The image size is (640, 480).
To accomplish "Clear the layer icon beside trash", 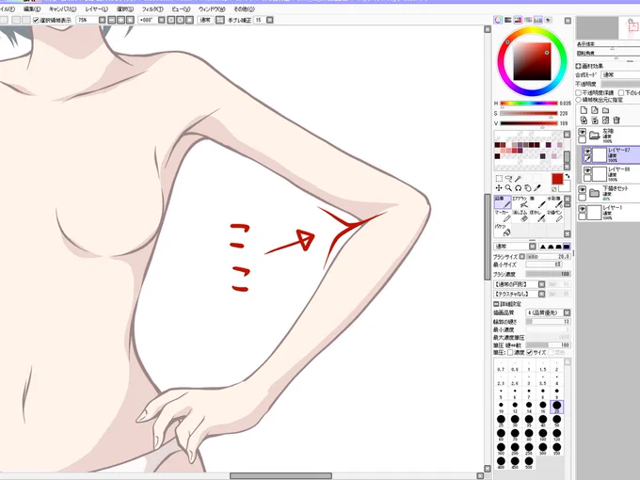I will [606, 120].
